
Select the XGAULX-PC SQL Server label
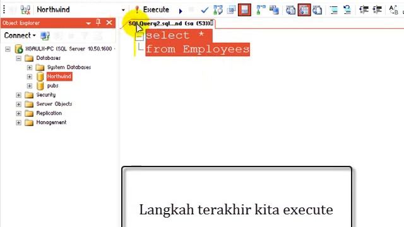pos(69,49)
